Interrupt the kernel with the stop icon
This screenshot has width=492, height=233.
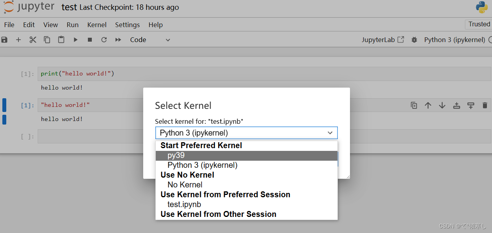pyautogui.click(x=90, y=40)
